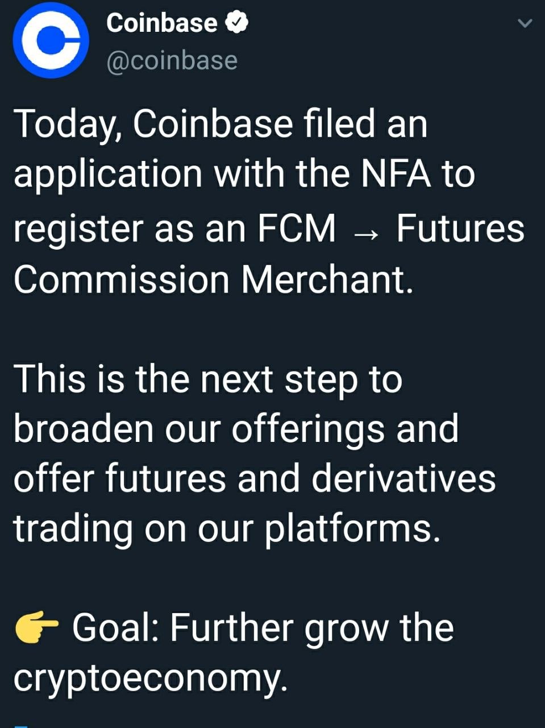The width and height of the screenshot is (545, 728).
Task: Click the pointing hand emoji before Goal
Action: pyautogui.click(x=36, y=628)
